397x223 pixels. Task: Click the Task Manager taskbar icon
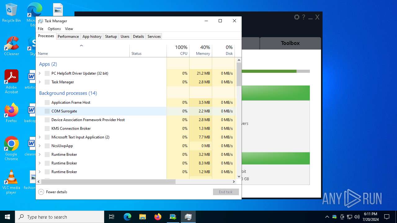[x=188, y=217]
